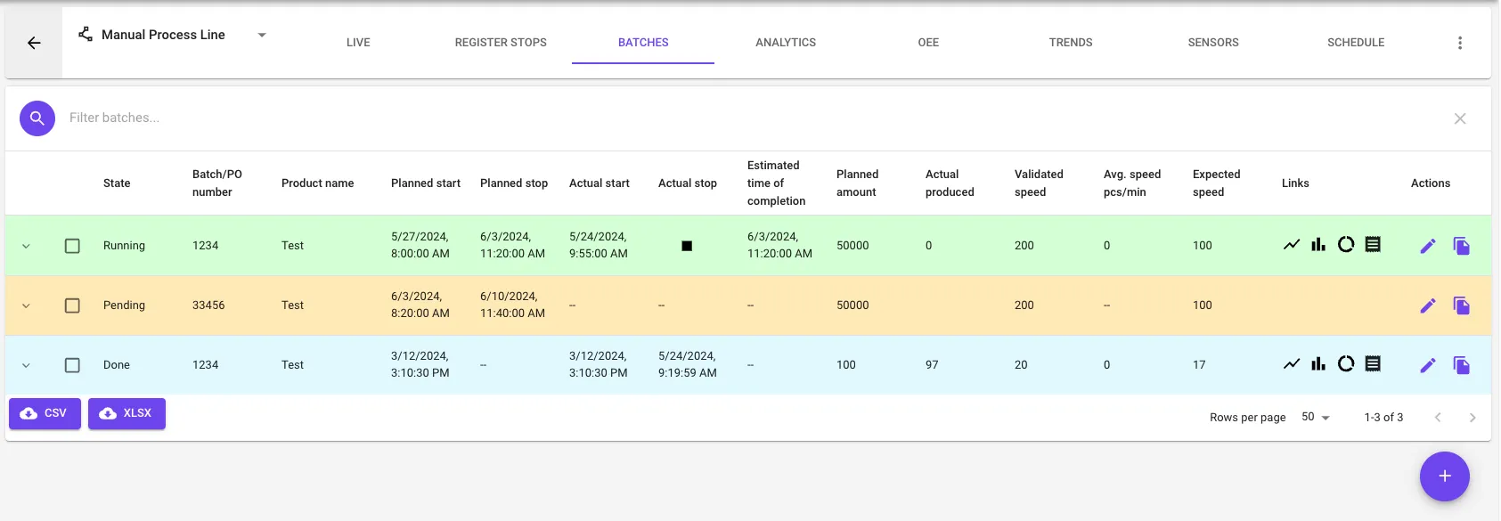Click the Actual produced column header
The height and width of the screenshot is (521, 1501).
pyautogui.click(x=950, y=183)
